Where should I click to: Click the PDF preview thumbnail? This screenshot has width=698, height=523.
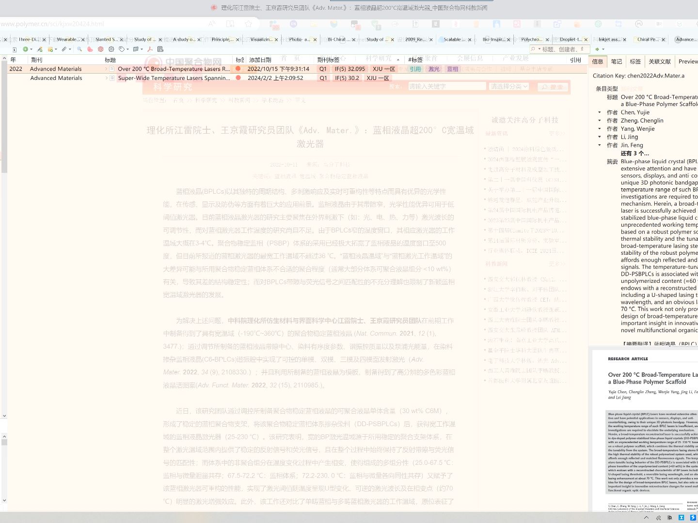click(645, 431)
